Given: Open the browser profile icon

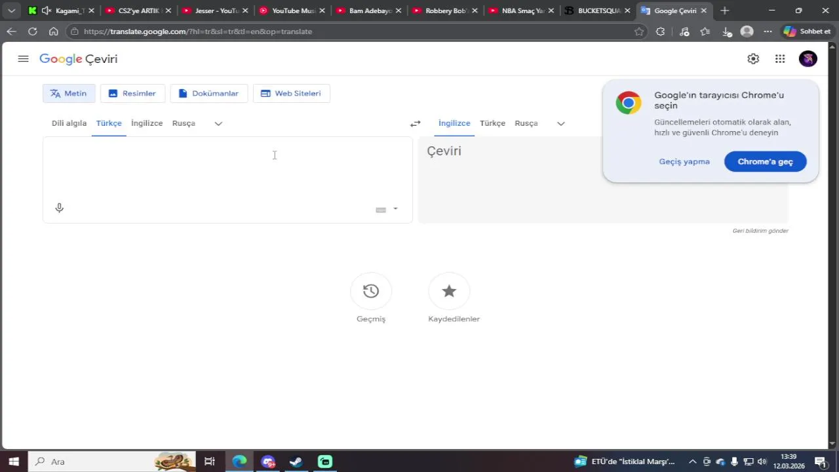Looking at the screenshot, I should coord(747,31).
